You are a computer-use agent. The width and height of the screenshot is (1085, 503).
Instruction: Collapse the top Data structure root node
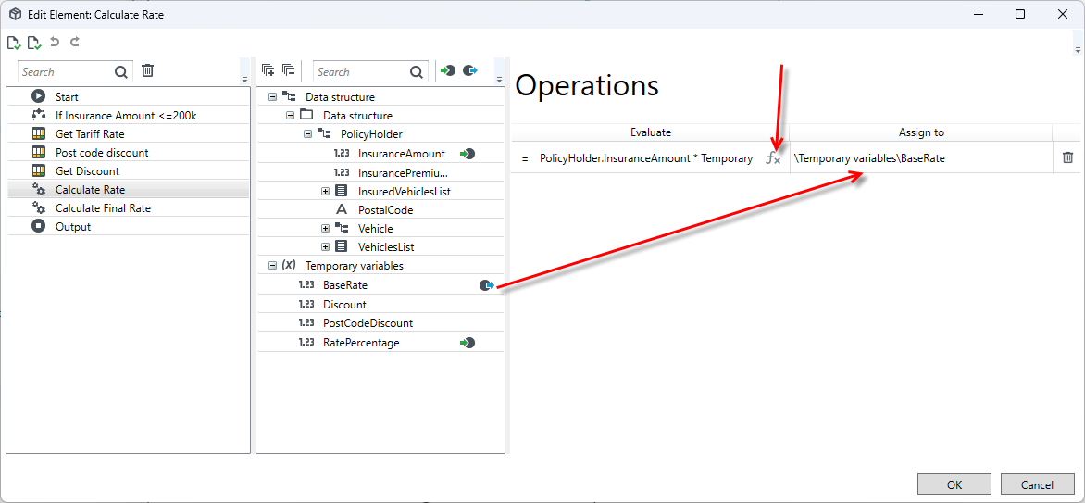pos(272,97)
